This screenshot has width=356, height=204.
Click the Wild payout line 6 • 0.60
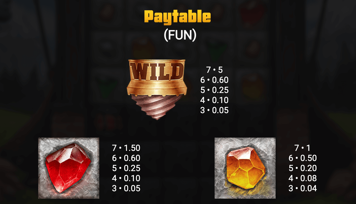tap(214, 80)
